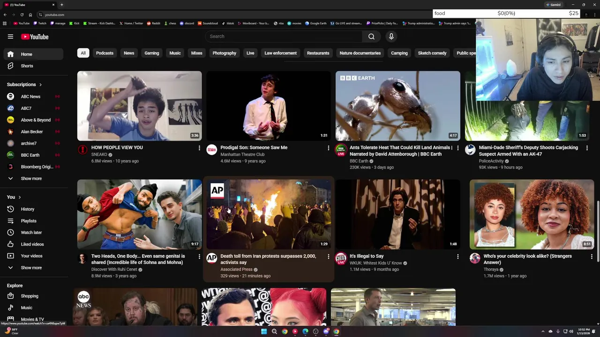
Task: Select the Podcasts filter chip
Action: [x=105, y=53]
